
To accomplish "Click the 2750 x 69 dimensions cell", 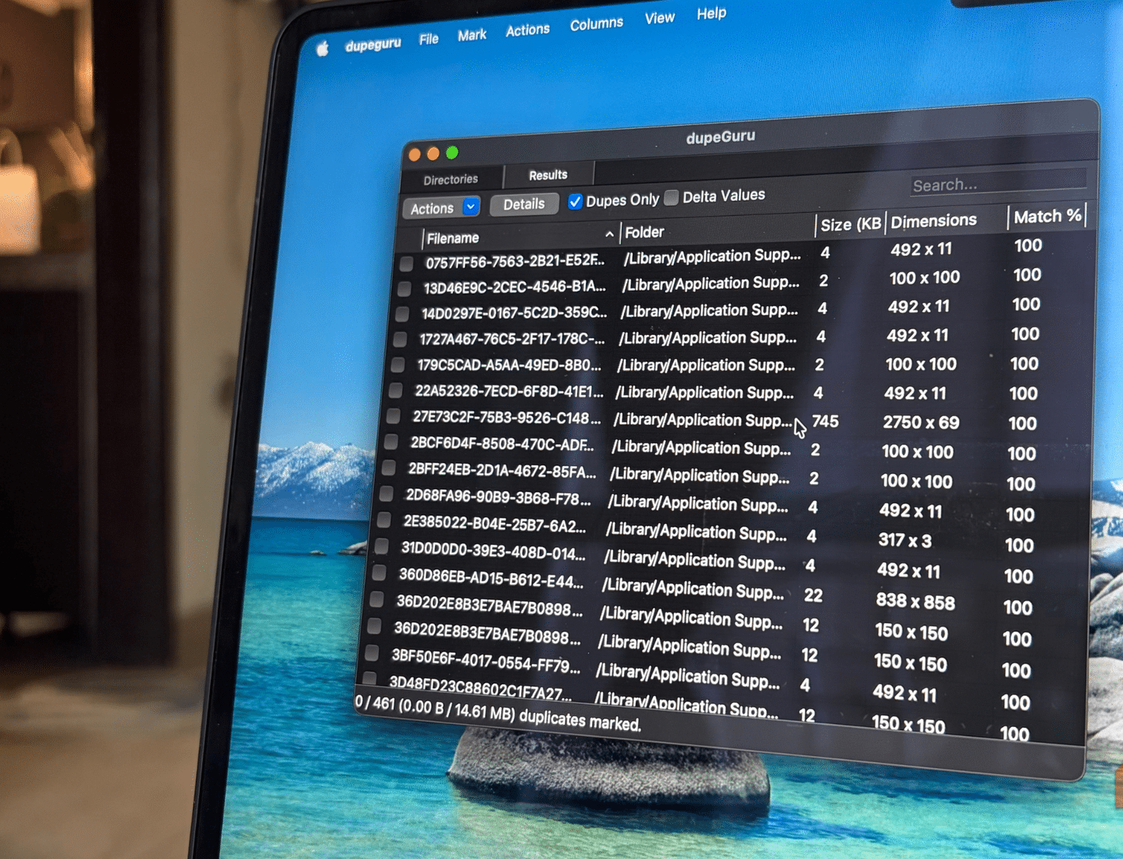I will click(x=921, y=422).
